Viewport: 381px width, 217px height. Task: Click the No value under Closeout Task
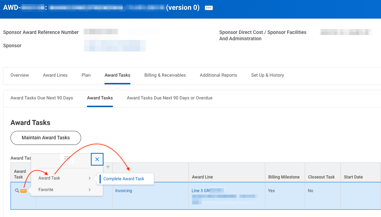(310, 191)
